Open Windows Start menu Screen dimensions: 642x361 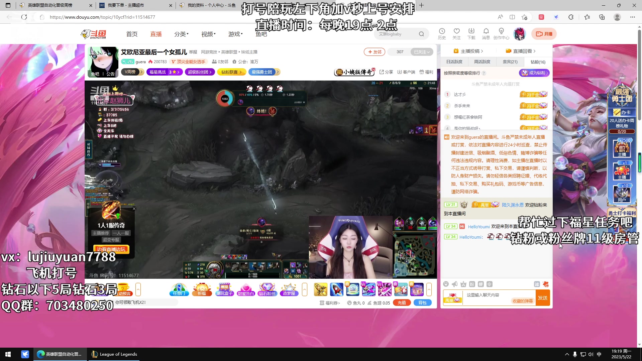point(8,354)
